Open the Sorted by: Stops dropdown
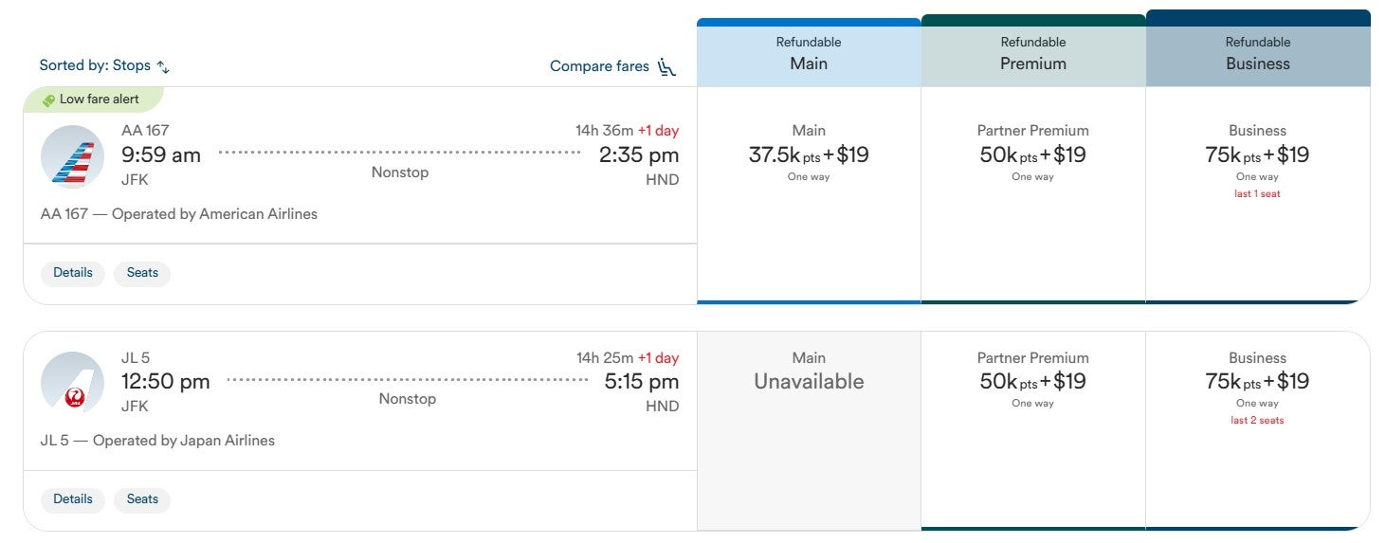 click(103, 65)
